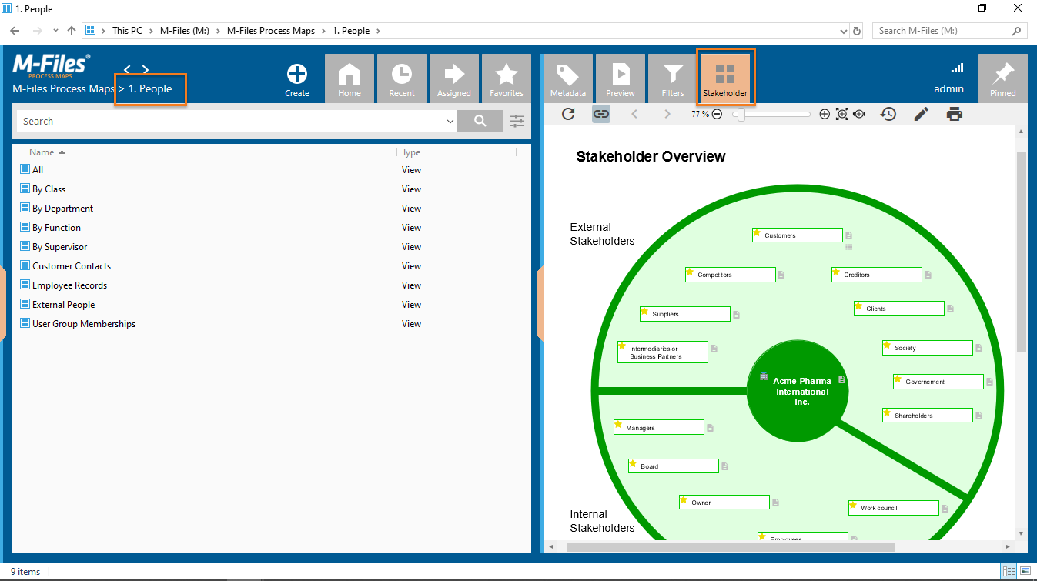The height and width of the screenshot is (581, 1037).
Task: Click the address bar 'This PC' segment
Action: 127,31
